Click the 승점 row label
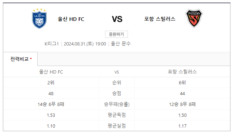This screenshot has height=133, width=233. [117, 93]
